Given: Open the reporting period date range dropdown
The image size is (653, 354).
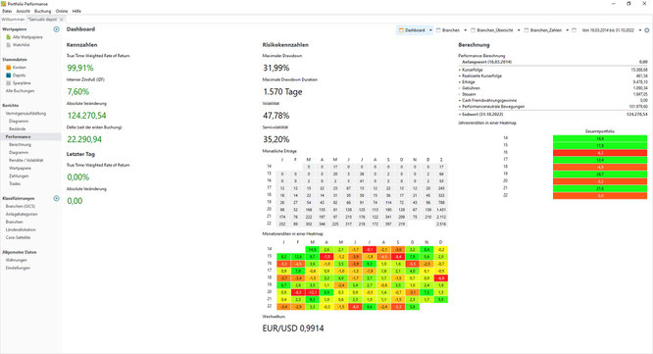Looking at the screenshot, I should (x=640, y=30).
